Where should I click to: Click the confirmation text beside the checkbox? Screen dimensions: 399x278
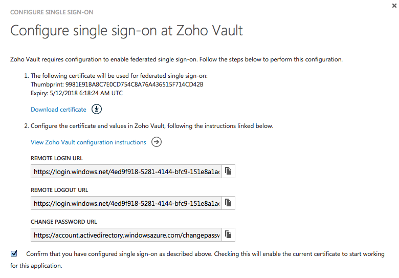click(x=205, y=254)
